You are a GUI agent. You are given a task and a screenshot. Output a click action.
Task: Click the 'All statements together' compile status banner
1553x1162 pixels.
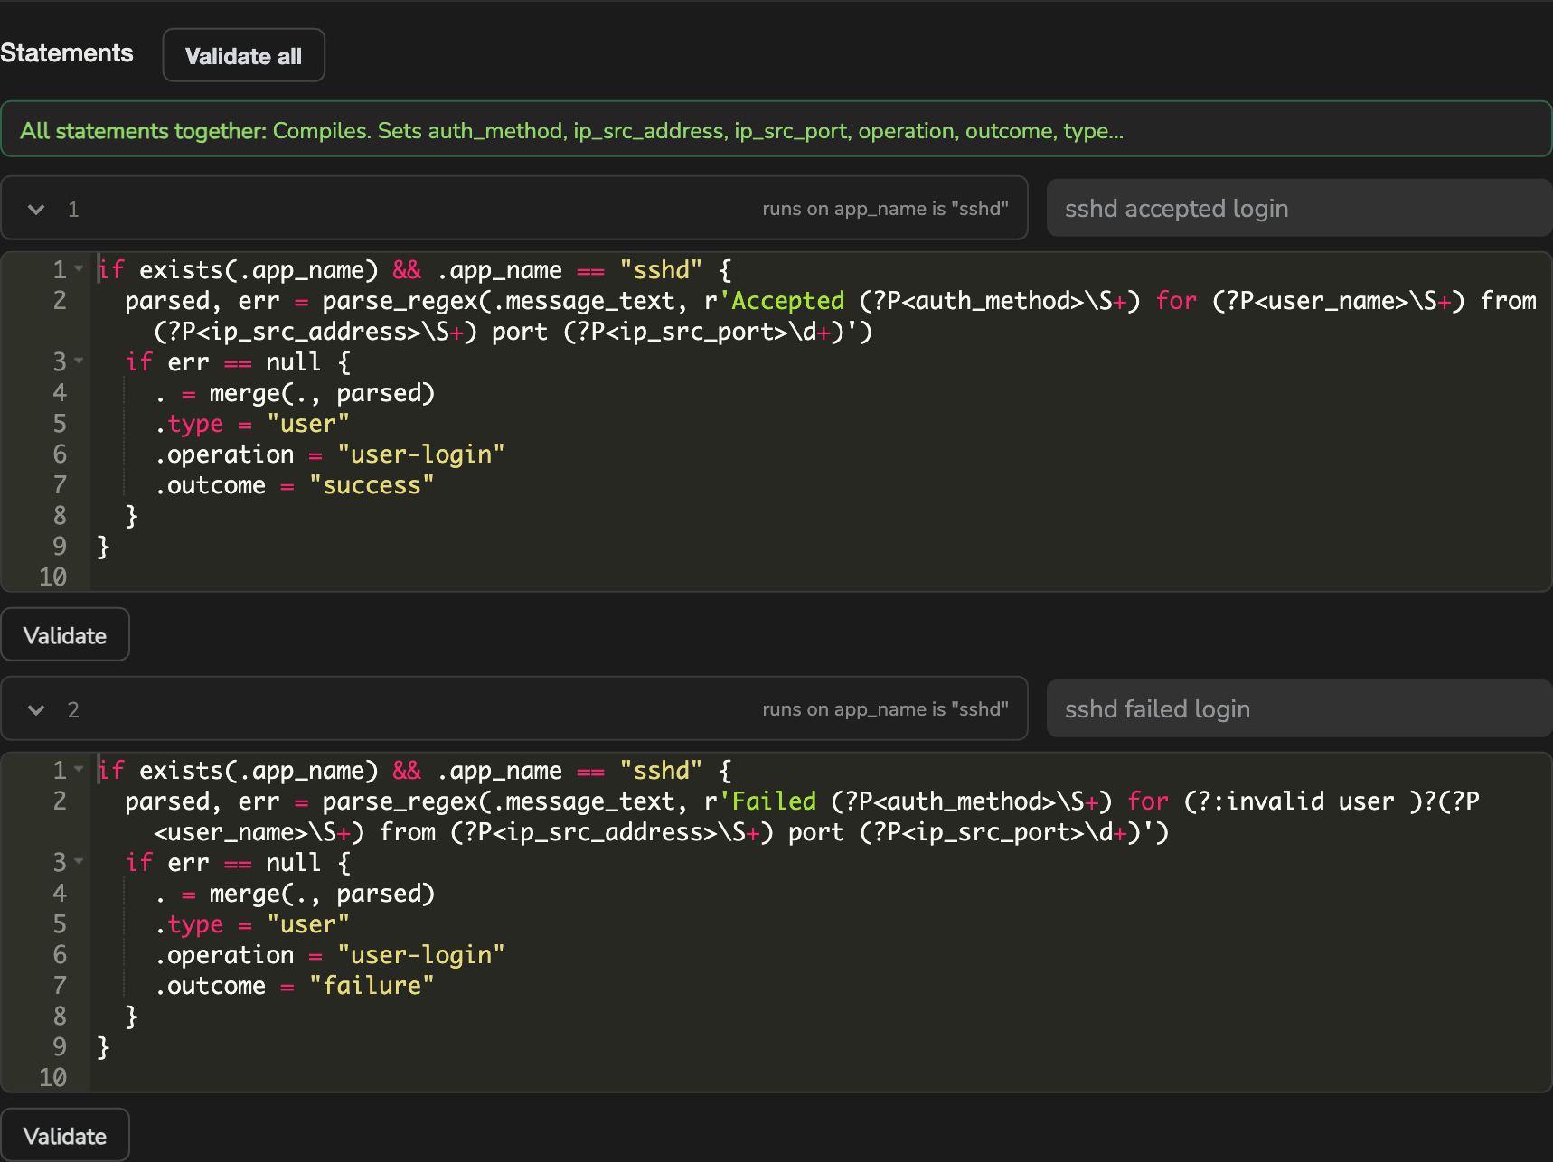776,129
